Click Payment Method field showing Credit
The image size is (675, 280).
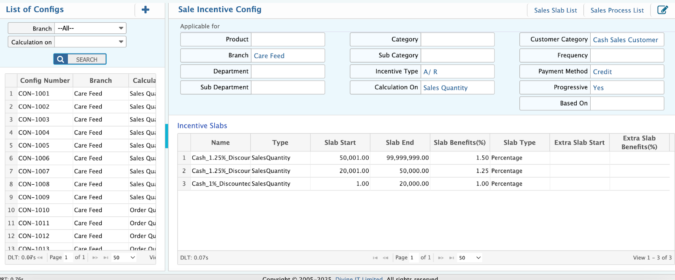point(627,71)
